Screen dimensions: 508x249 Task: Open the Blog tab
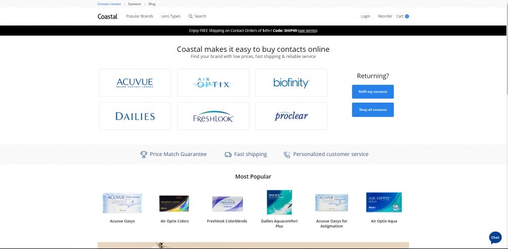[x=152, y=4]
